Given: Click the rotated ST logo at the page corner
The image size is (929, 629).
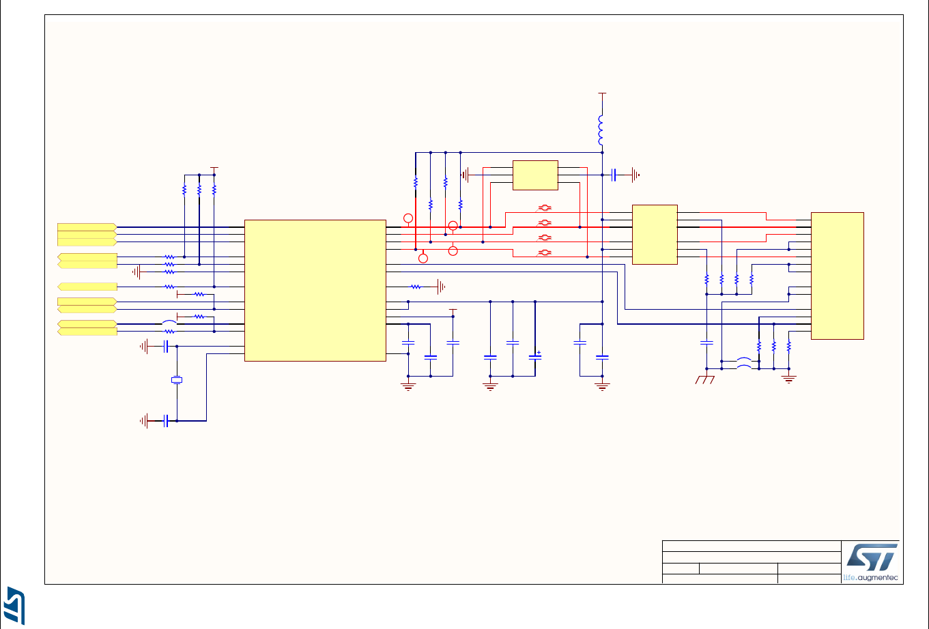Looking at the screenshot, I should pos(16,604).
